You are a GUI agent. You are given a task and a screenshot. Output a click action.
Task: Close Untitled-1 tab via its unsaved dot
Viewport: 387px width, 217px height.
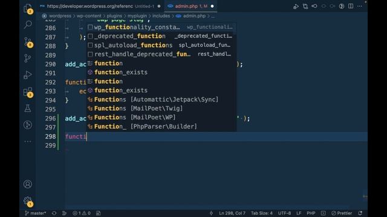click(159, 6)
